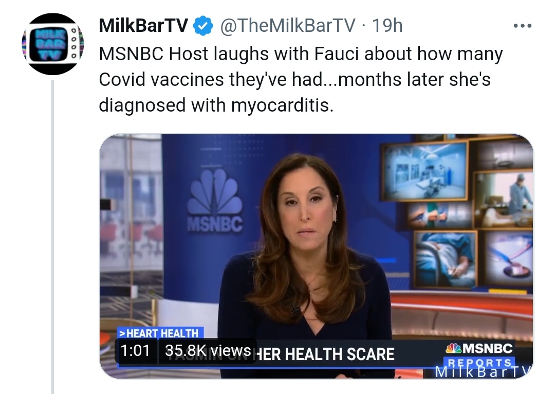
Task: Open the MilkBarTV profile avatar
Action: [52, 44]
